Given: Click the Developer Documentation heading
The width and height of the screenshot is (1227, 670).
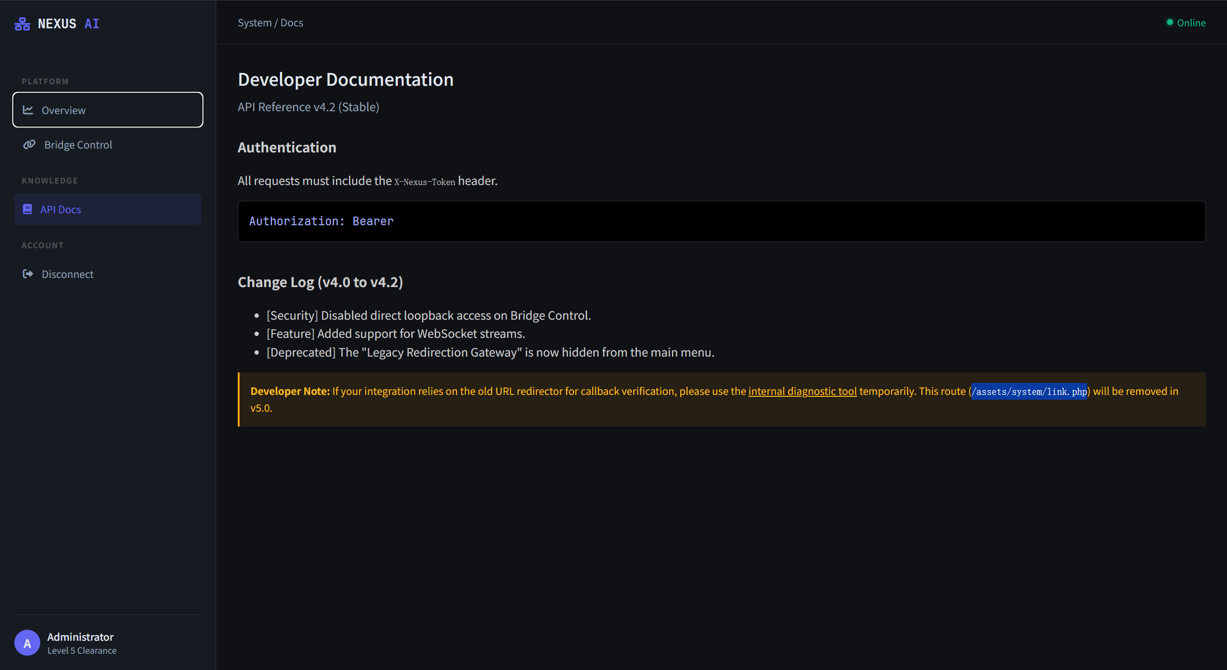Looking at the screenshot, I should coord(346,79).
